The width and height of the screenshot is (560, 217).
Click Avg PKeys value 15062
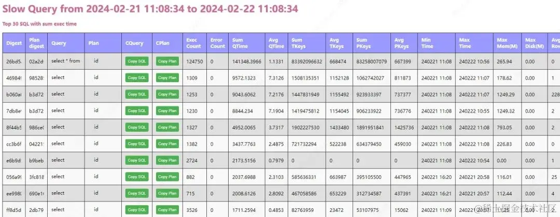(x=401, y=210)
